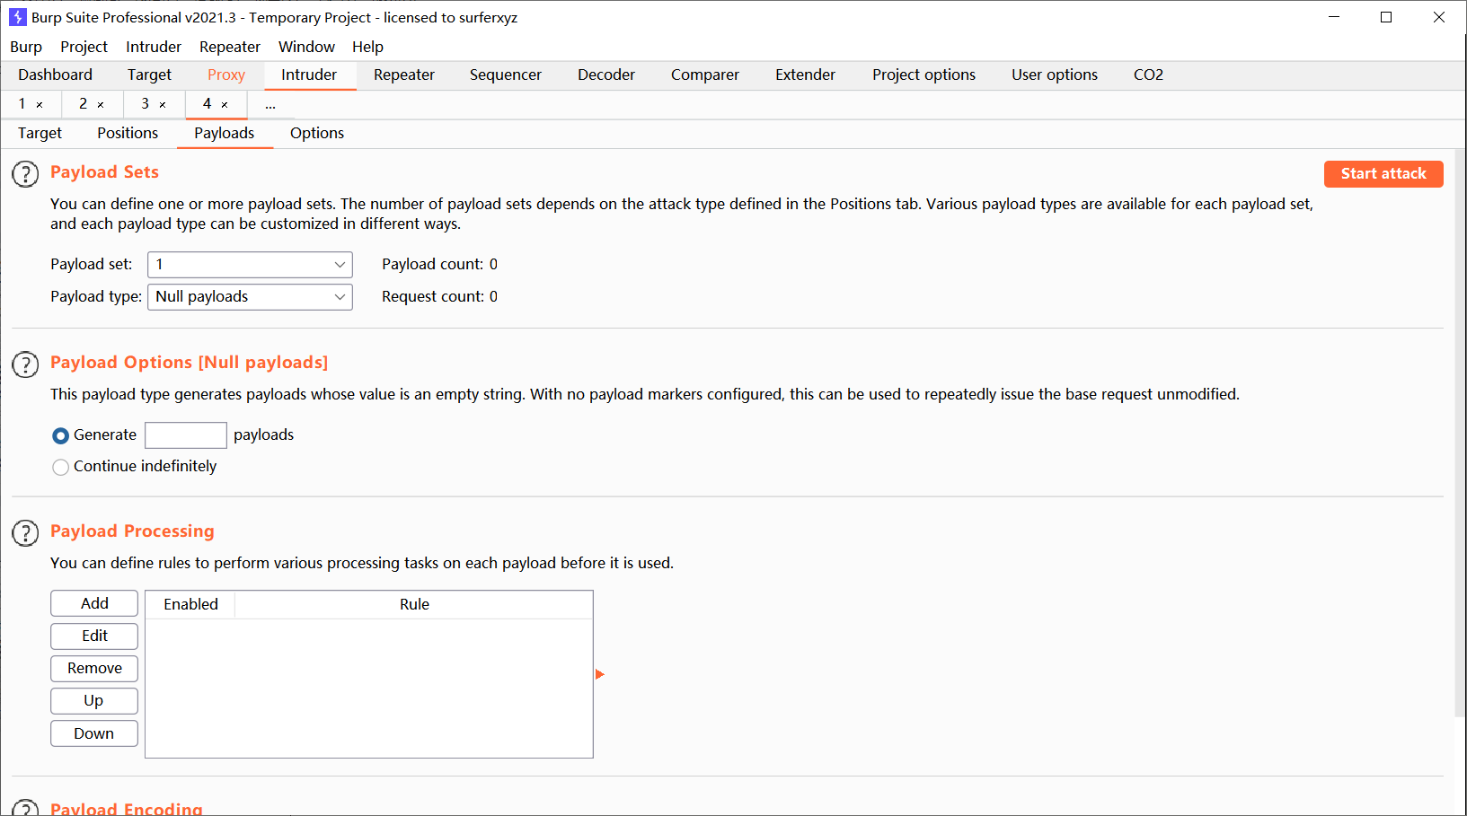Switch to the Comparer tab
Image resolution: width=1467 pixels, height=816 pixels.
[x=705, y=75]
